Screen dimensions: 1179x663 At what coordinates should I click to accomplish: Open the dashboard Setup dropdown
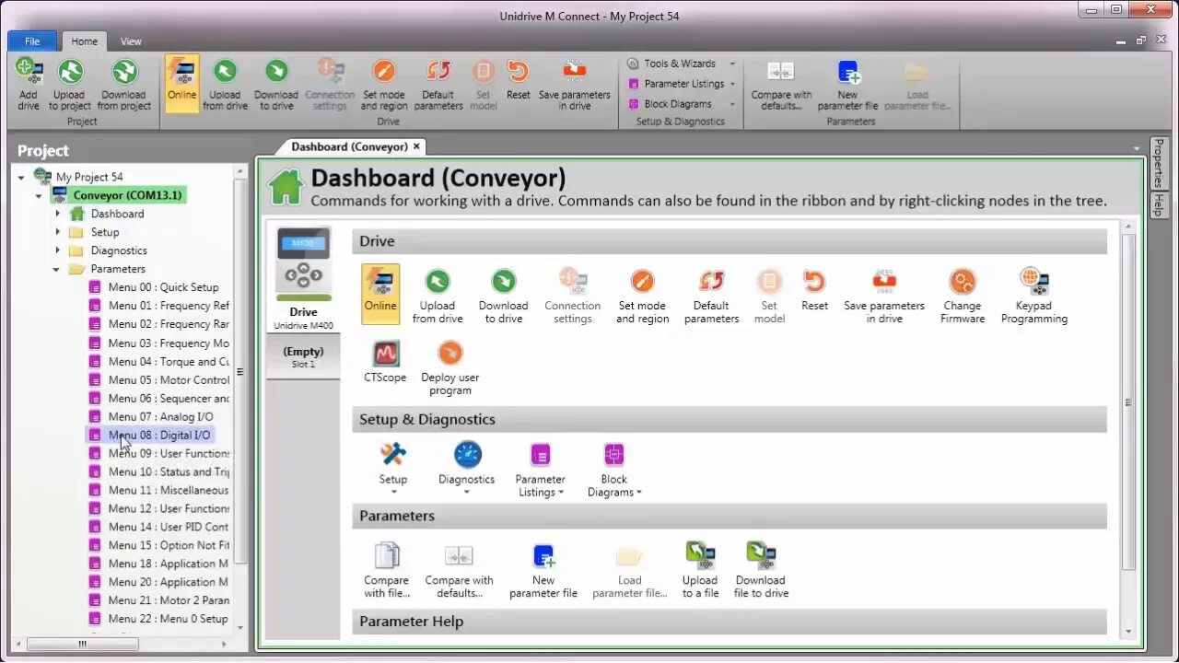(x=392, y=468)
